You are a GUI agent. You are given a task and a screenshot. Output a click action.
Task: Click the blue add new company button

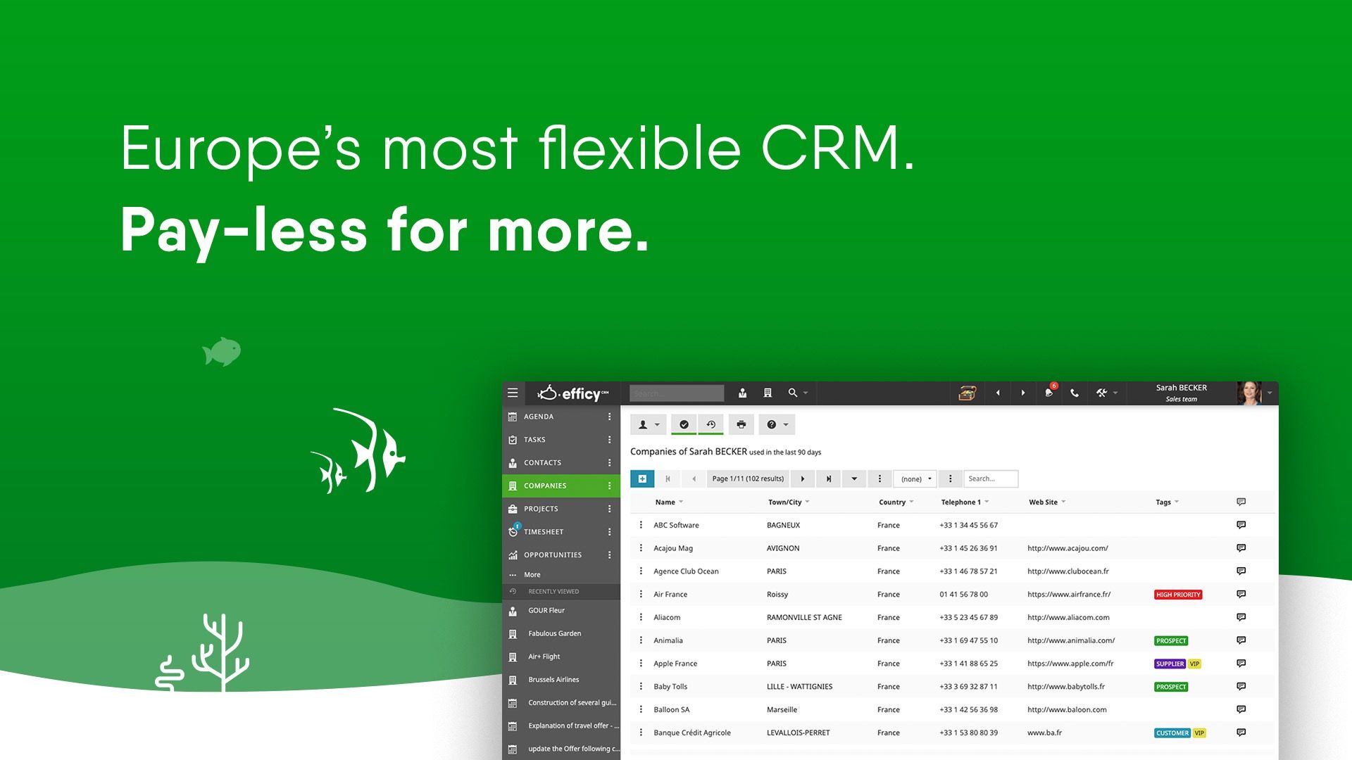[x=642, y=479]
